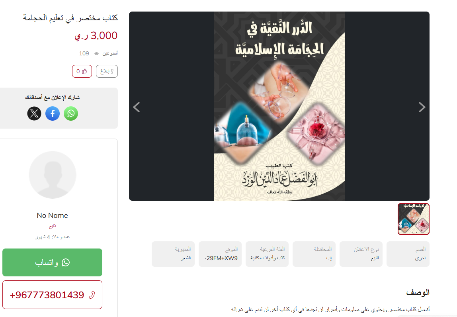Share the ad via WhatsApp icon
The image size is (457, 317).
pyautogui.click(x=71, y=113)
